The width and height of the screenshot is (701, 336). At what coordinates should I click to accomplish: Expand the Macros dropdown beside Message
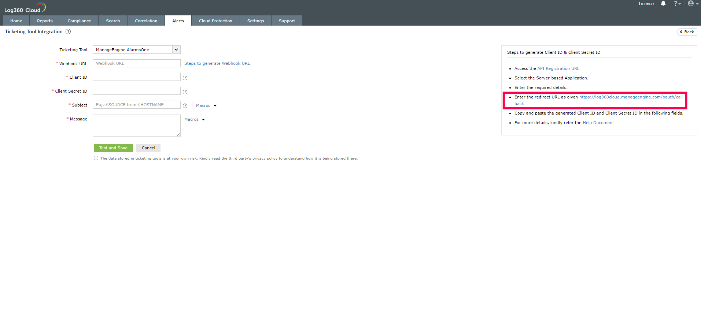click(x=194, y=119)
